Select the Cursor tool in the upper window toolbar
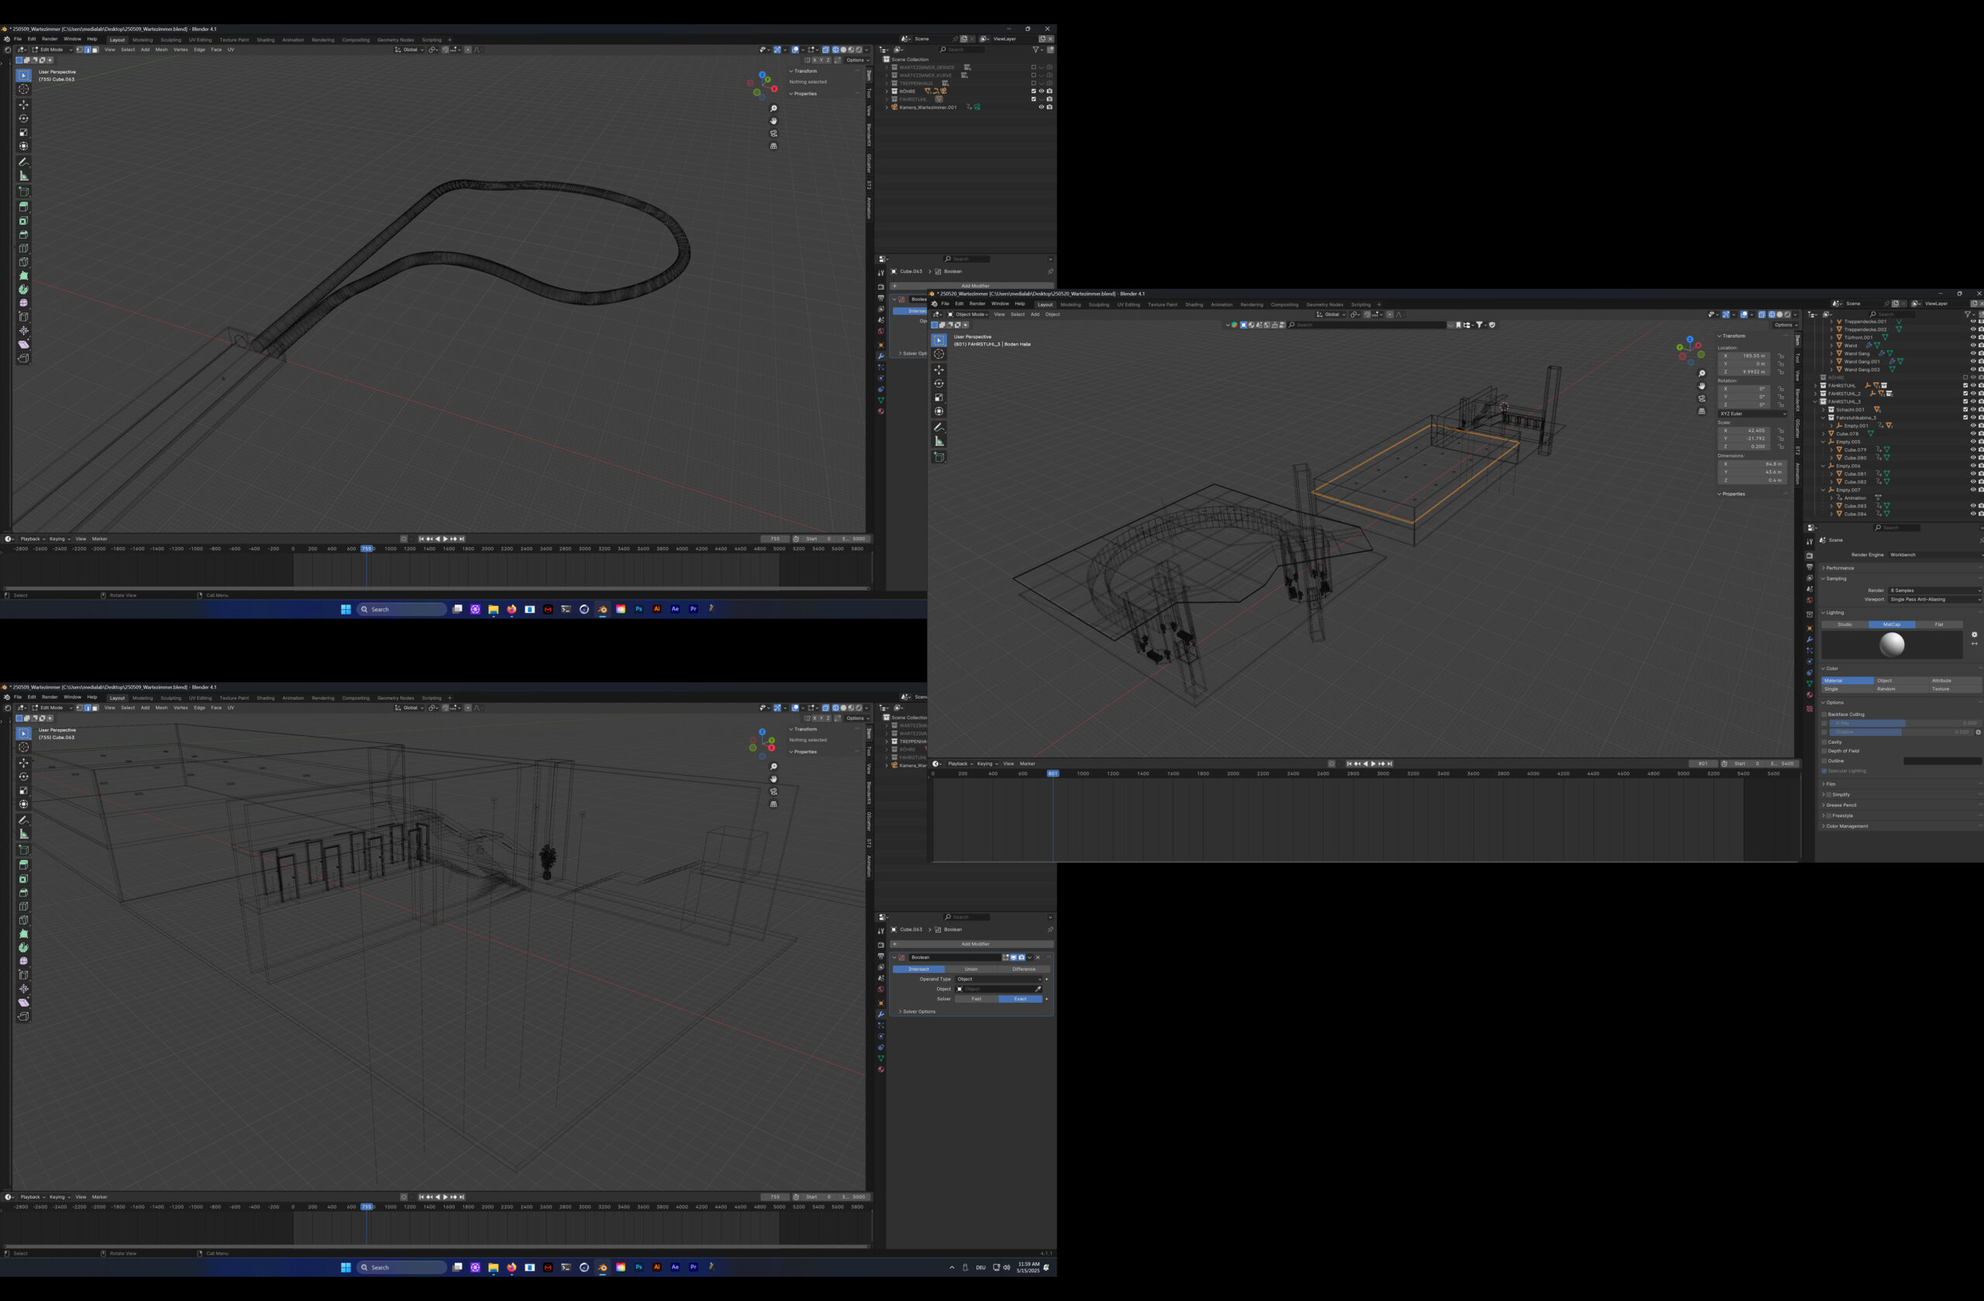This screenshot has height=1301, width=1984. (23, 89)
